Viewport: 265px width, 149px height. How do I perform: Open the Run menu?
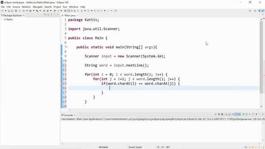coord(65,7)
